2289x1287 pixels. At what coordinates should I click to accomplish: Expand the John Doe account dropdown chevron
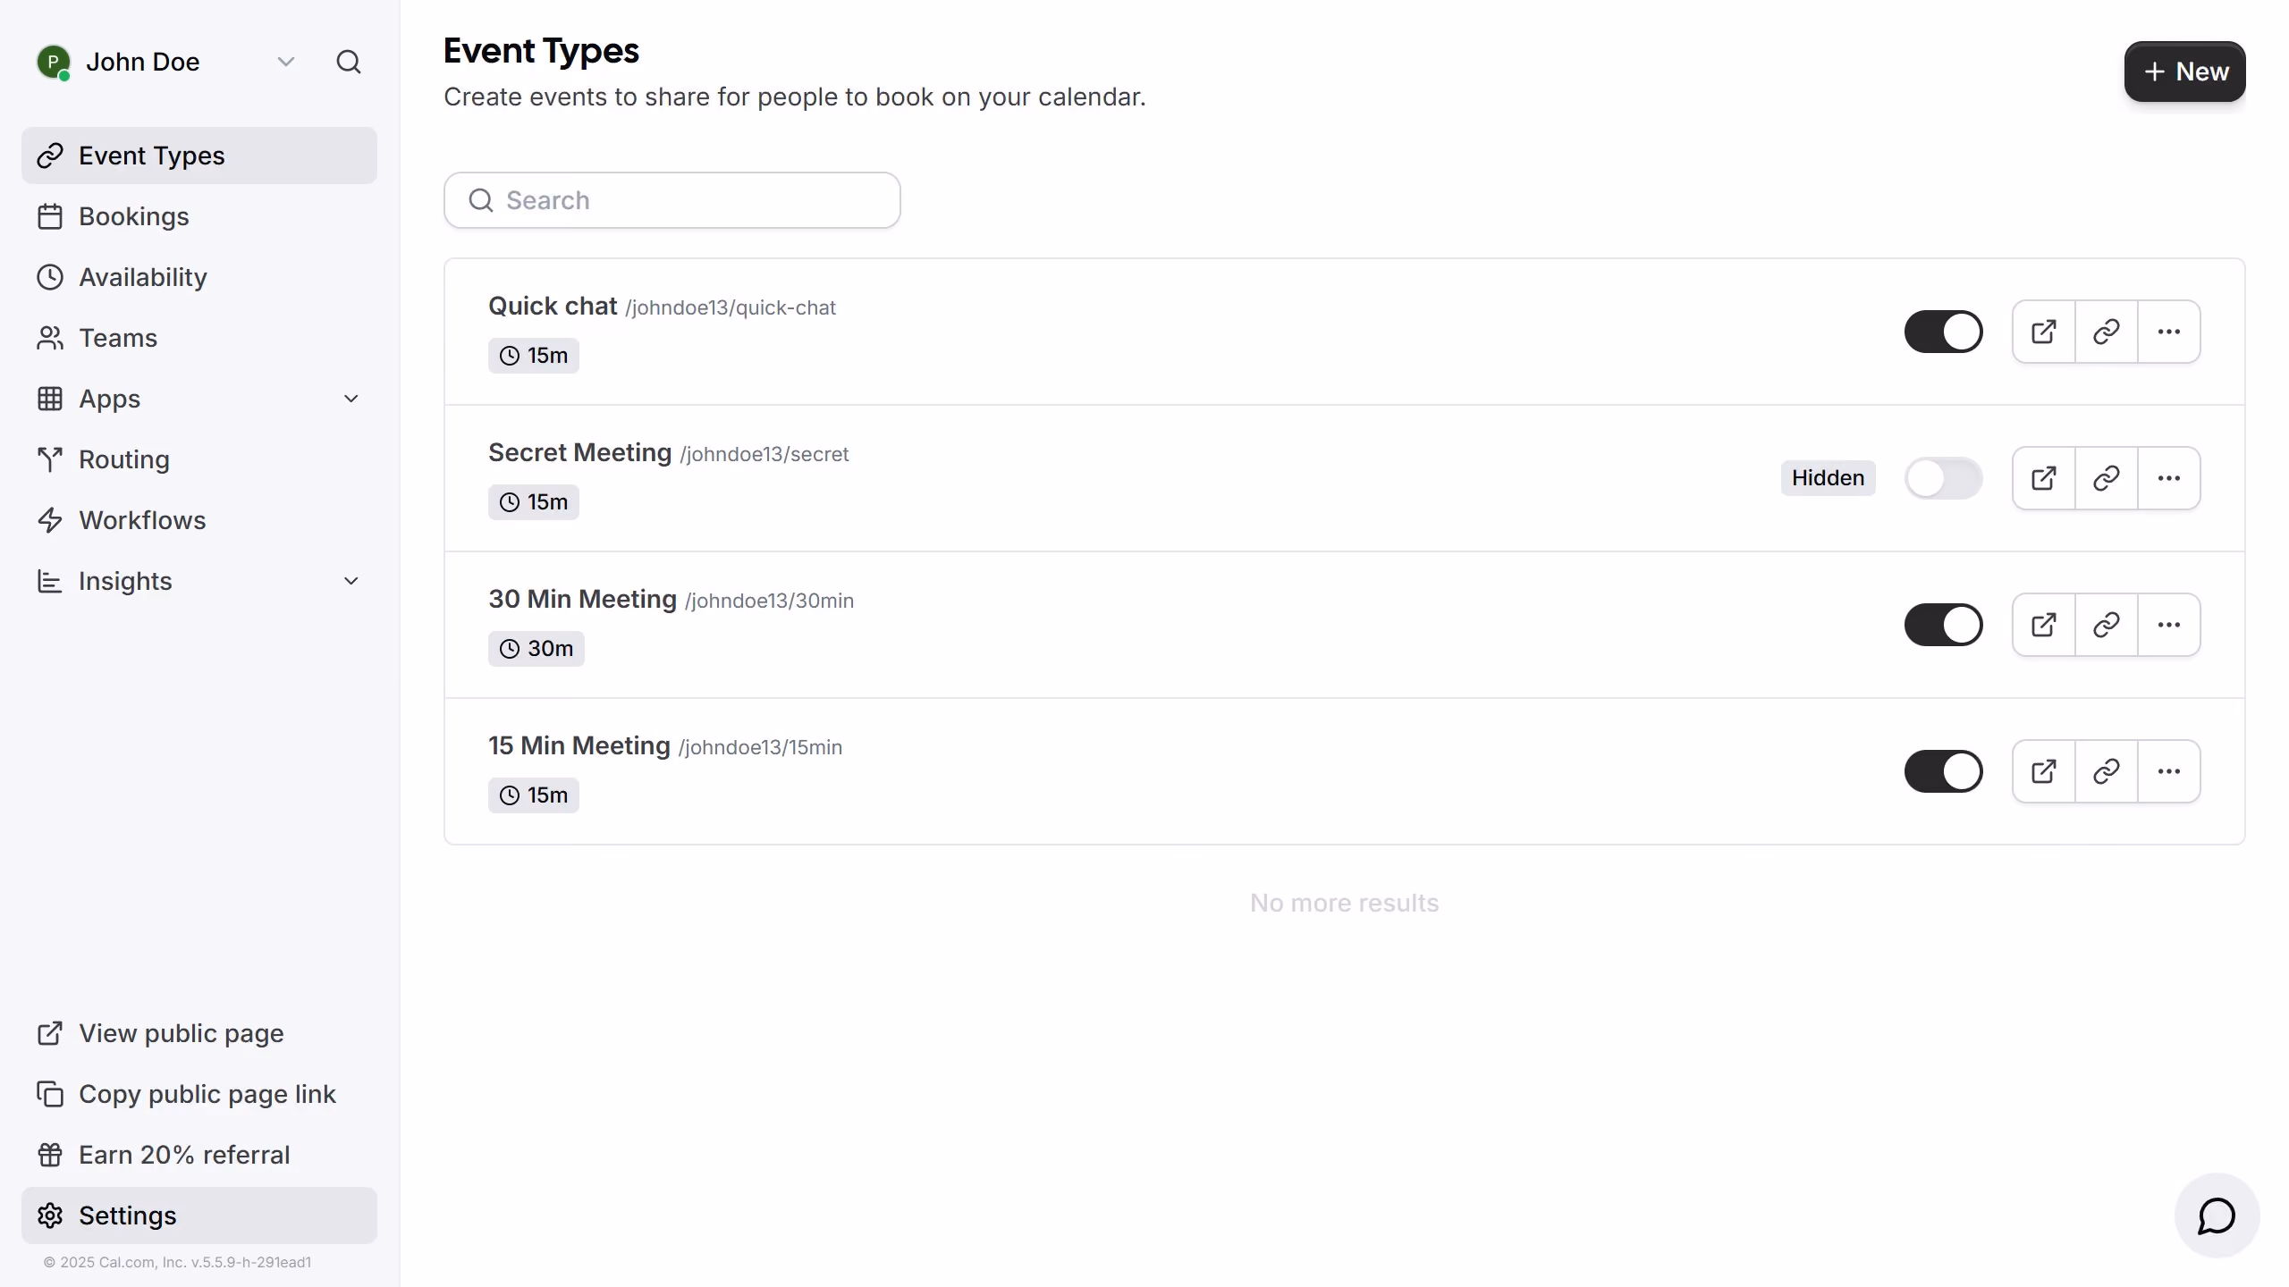(x=286, y=62)
